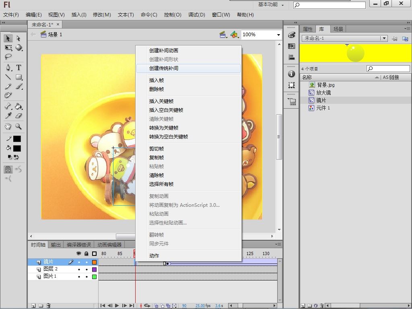
Task: Select the Rectangle tool
Action: coord(19,77)
